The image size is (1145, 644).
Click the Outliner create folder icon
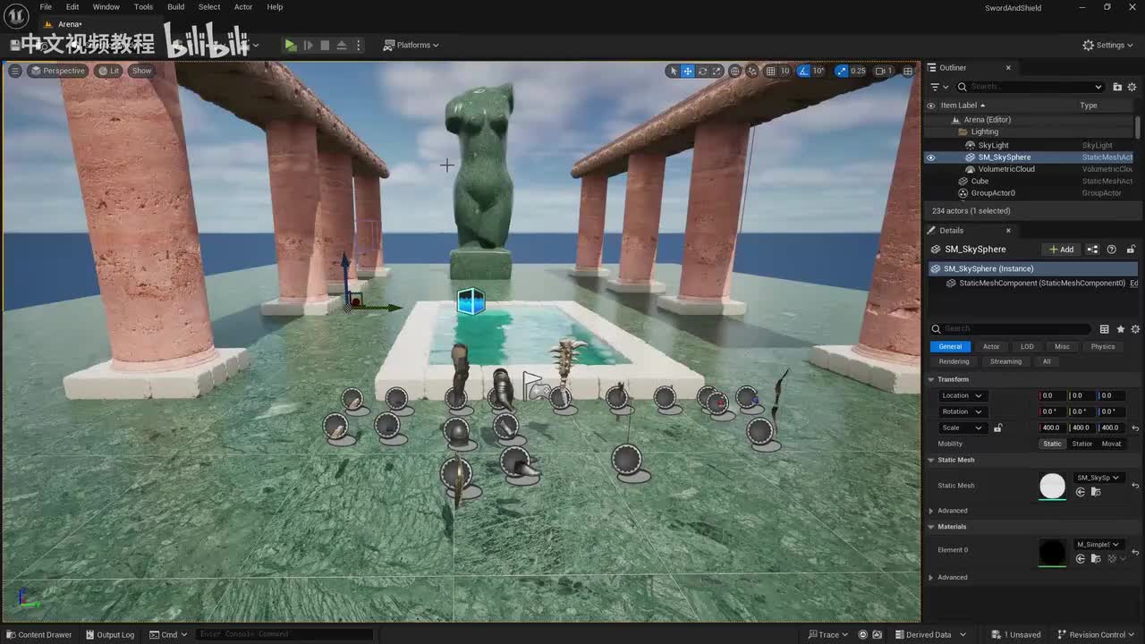pos(1117,87)
